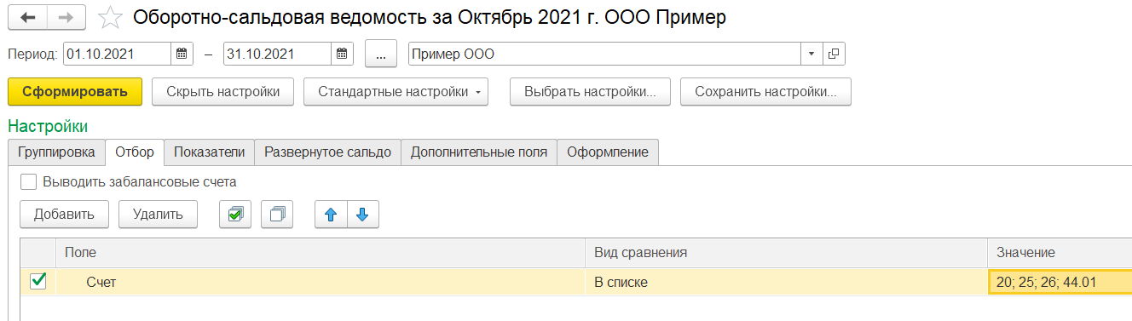Image resolution: width=1132 pixels, height=321 pixels.
Task: Click the start date field 01.10.2021
Action: [x=118, y=54]
